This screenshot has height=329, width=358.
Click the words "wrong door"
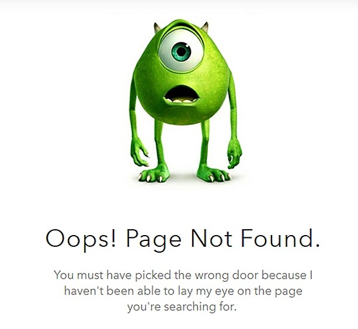[226, 276]
